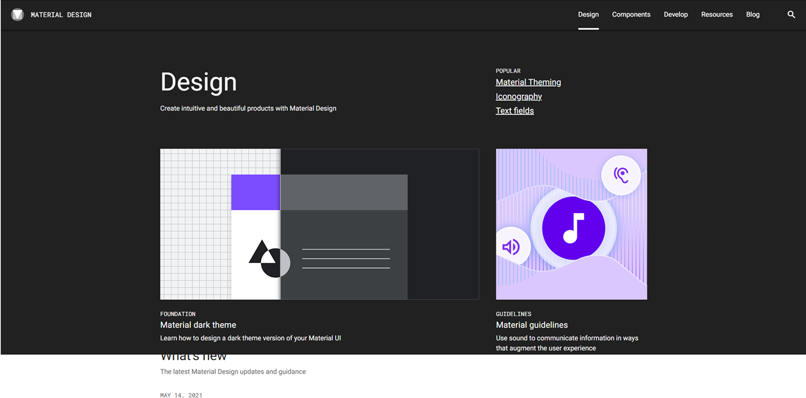
Task: Click the GUIDELINES category label
Action: (513, 314)
